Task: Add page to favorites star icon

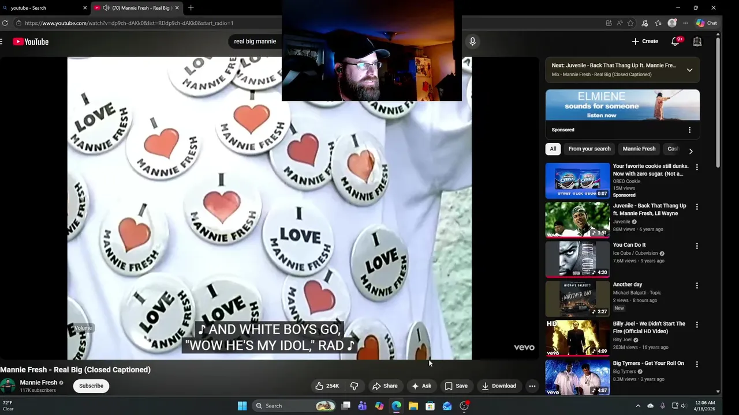Action: click(x=630, y=23)
